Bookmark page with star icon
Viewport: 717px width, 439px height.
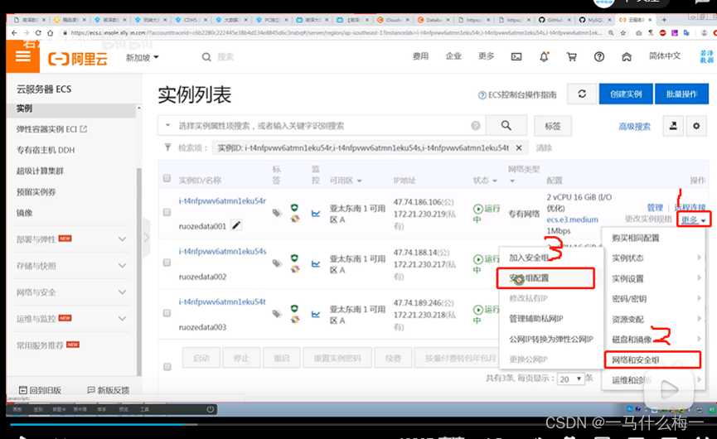(x=623, y=33)
